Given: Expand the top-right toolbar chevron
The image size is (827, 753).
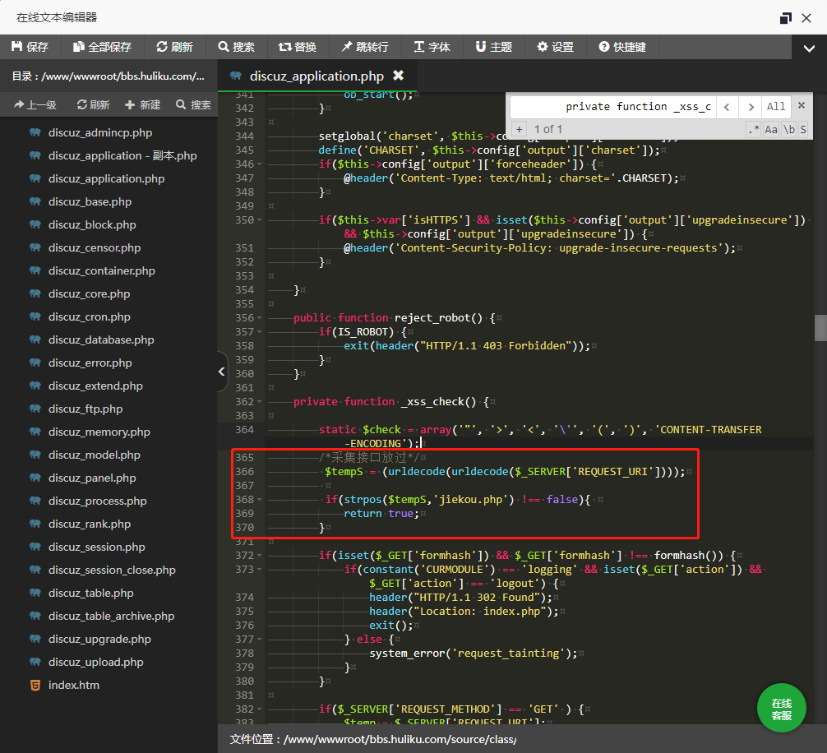Looking at the screenshot, I should 809,49.
